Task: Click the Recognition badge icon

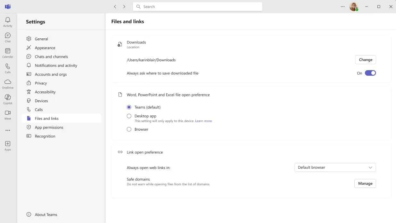Action: tap(29, 136)
